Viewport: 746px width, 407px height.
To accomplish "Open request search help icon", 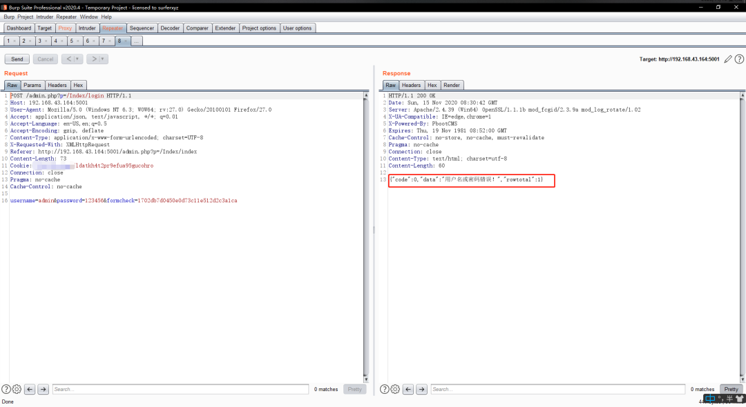I will [6, 389].
